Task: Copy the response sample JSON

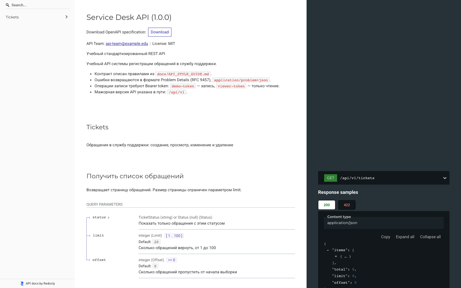Action: pos(386,237)
